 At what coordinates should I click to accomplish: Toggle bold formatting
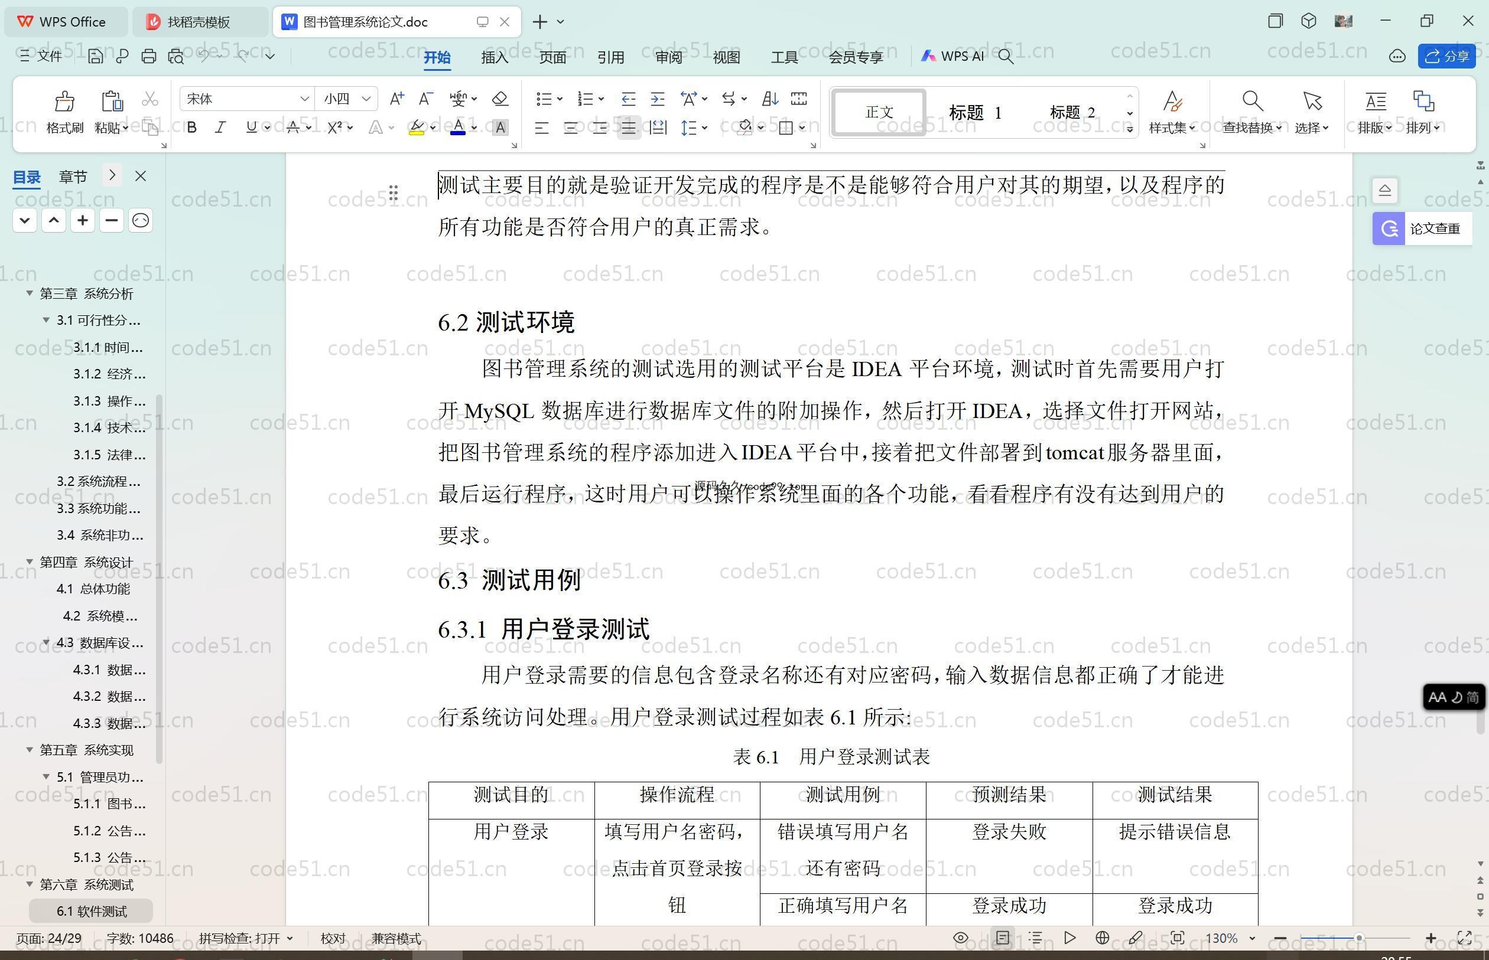point(192,128)
